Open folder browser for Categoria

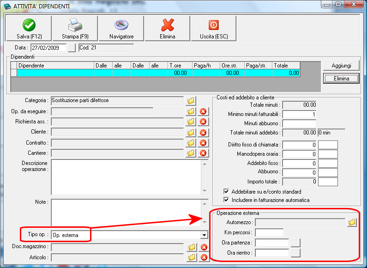[191, 101]
